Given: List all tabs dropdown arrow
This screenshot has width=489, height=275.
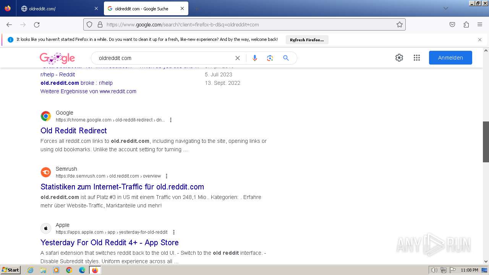Looking at the screenshot, I should coord(446,8).
